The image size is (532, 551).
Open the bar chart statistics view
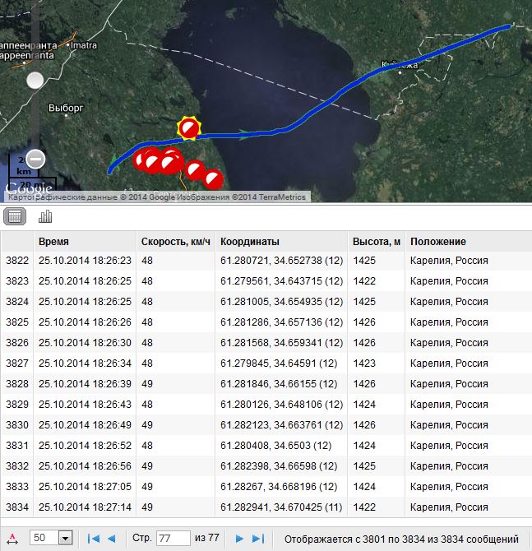tap(44, 216)
